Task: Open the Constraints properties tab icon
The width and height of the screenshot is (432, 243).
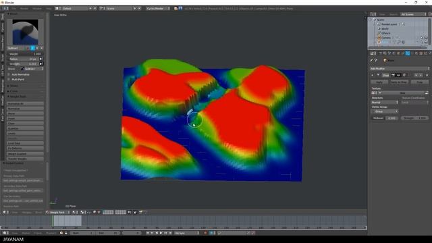Action: [x=403, y=53]
